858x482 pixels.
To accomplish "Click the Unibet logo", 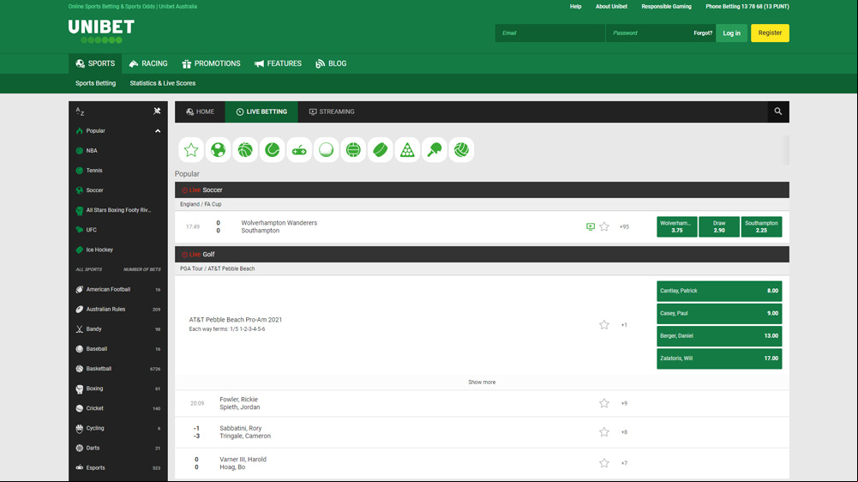I will (101, 31).
